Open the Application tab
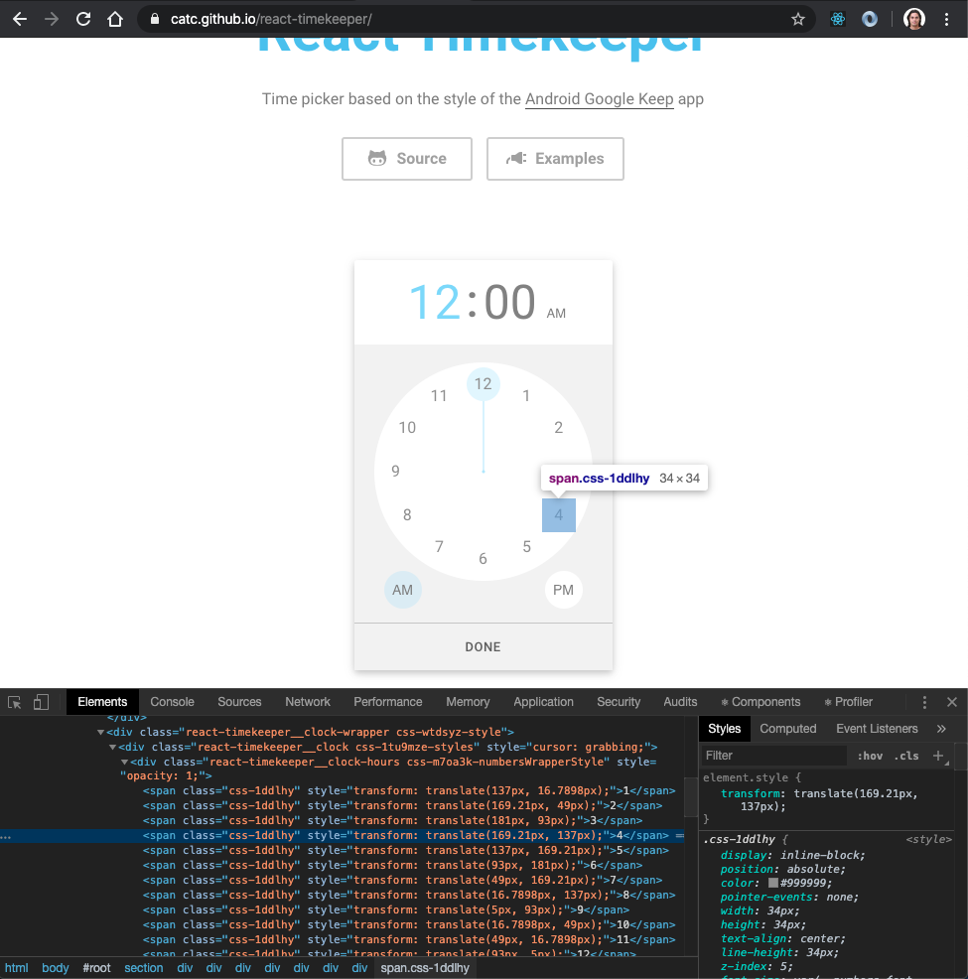This screenshot has height=979, width=968. [x=544, y=702]
